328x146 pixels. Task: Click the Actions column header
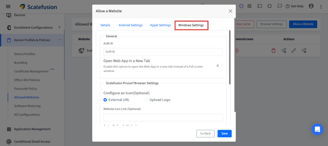point(289,39)
